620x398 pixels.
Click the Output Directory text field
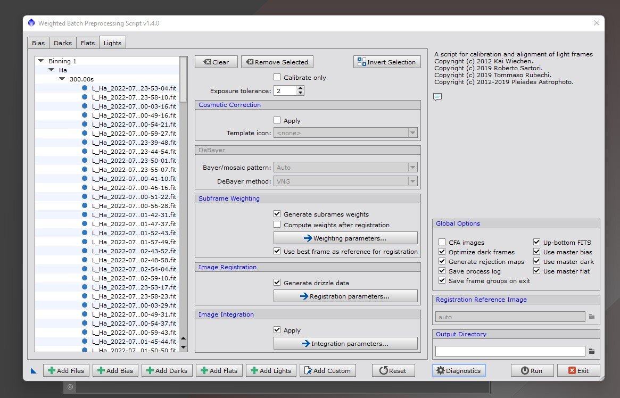(x=510, y=351)
